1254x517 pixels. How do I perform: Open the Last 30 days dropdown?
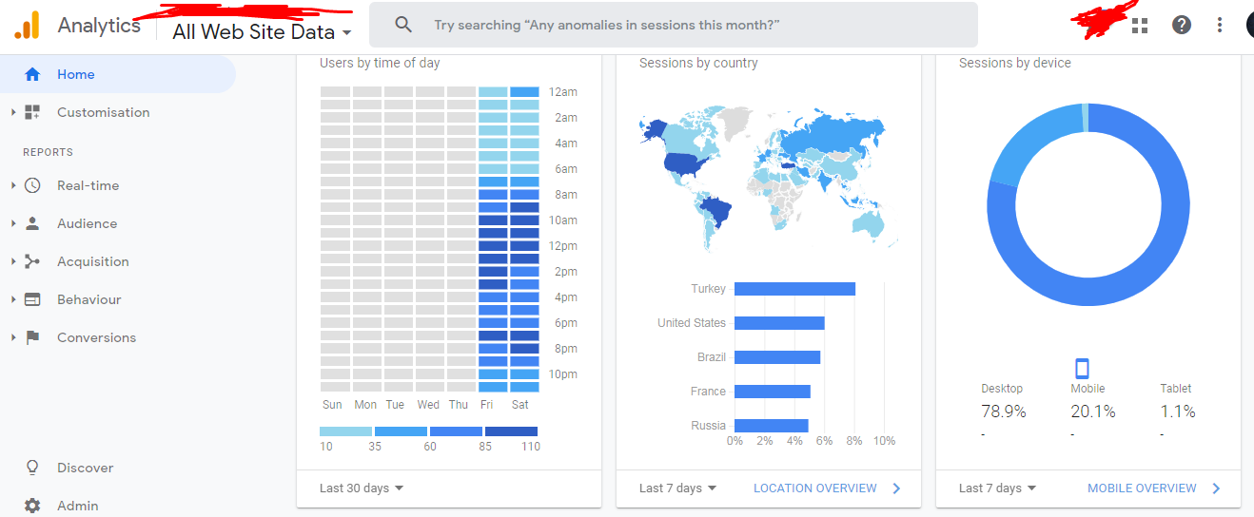[362, 488]
